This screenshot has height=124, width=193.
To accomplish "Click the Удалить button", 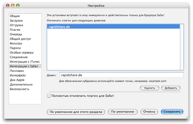I will [150, 88].
